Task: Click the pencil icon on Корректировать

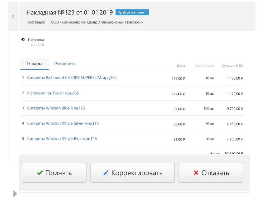Action: click(x=106, y=173)
